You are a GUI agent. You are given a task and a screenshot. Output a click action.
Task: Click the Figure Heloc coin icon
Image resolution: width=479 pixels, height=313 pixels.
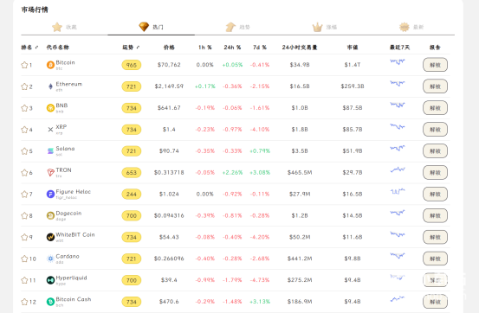(50, 194)
